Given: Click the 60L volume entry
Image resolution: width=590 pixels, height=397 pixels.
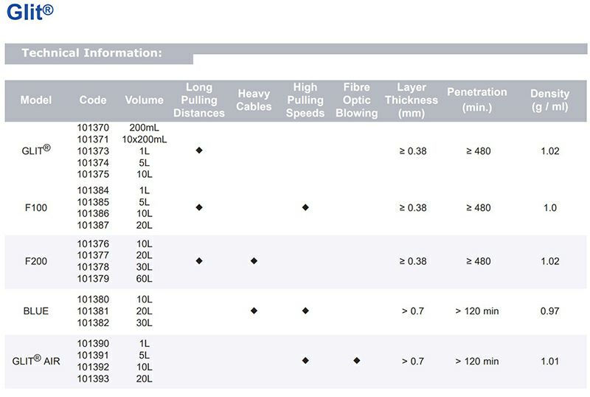Looking at the screenshot, I should click(144, 279).
